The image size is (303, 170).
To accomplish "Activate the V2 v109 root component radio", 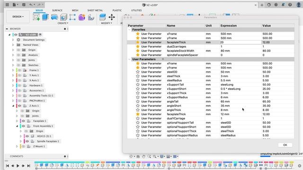I will coord(40,34).
